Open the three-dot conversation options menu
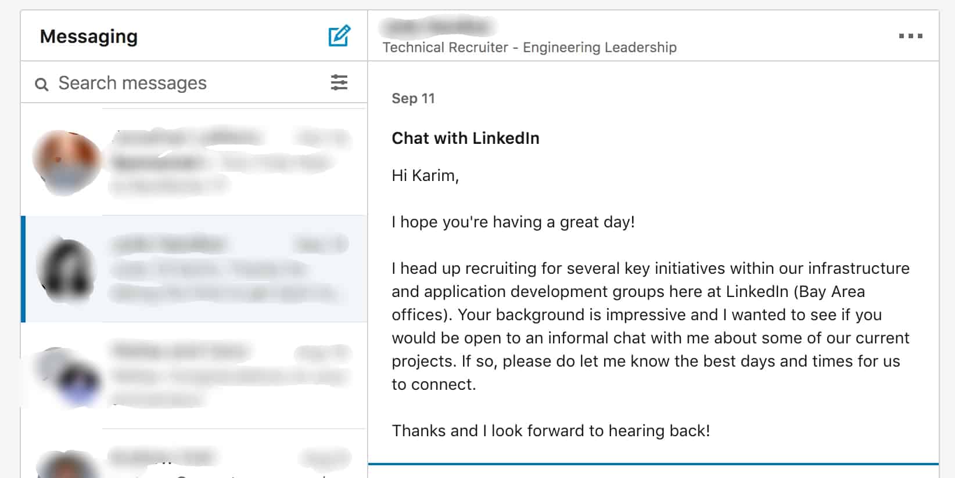The image size is (955, 478). pos(910,36)
